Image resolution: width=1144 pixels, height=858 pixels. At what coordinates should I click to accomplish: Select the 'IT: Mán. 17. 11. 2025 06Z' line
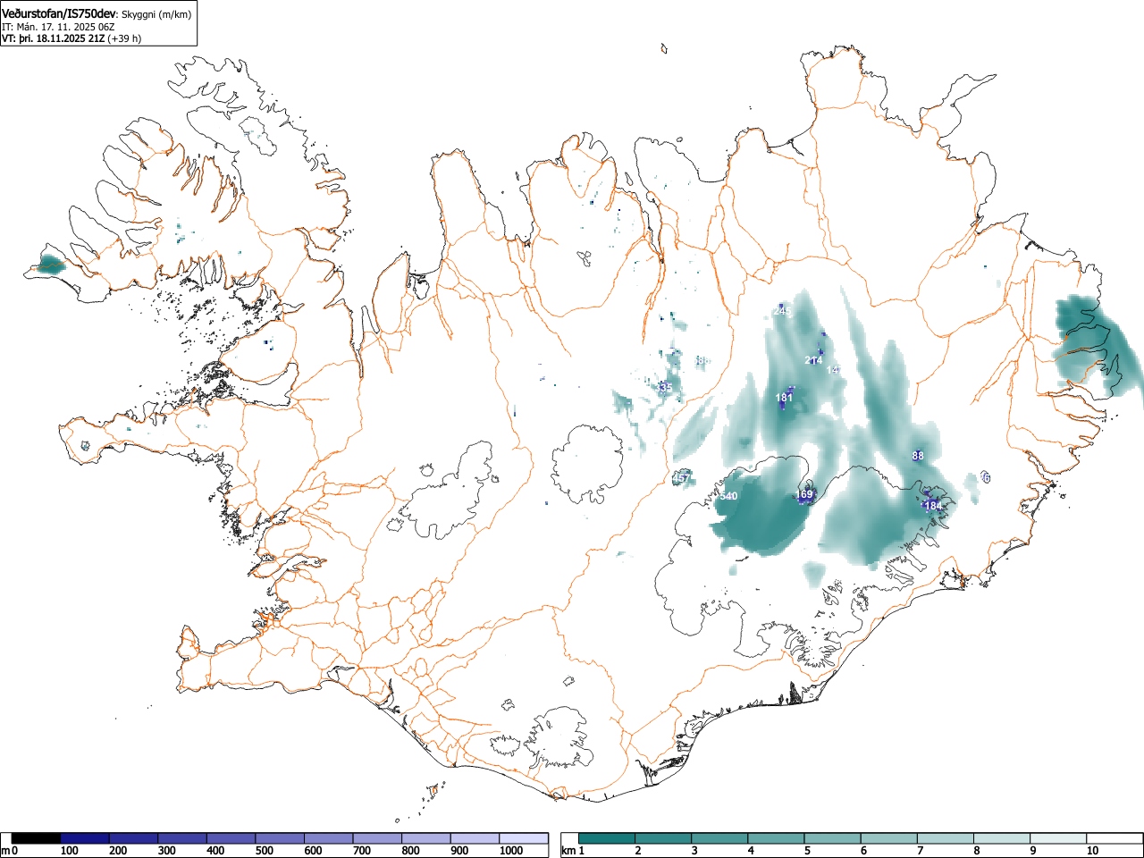tap(58, 27)
